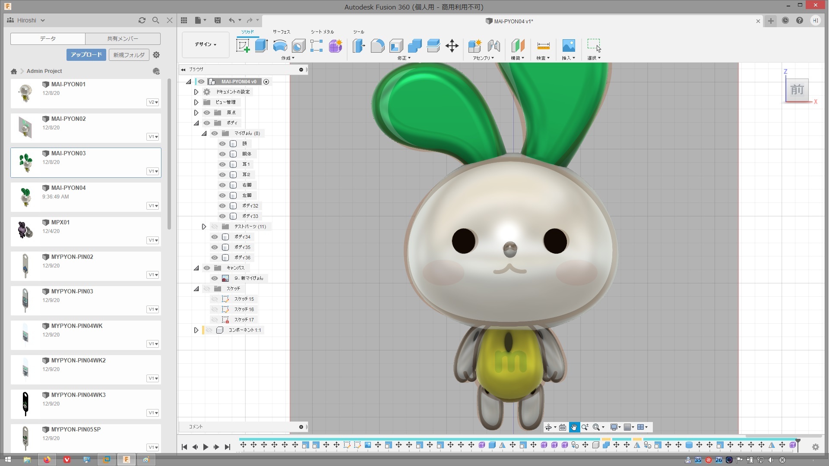
Task: Open version dropdown V2 for MAI-PYON01
Action: (x=153, y=102)
